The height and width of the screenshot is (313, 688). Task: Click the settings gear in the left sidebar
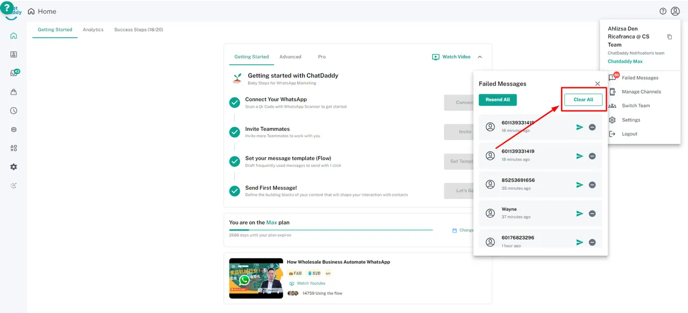pyautogui.click(x=13, y=167)
